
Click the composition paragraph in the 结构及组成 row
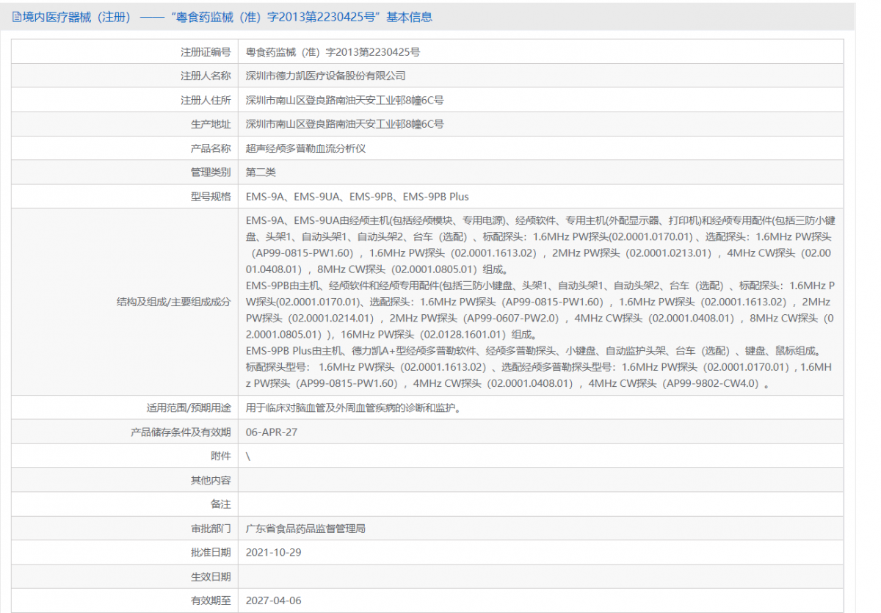coord(541,302)
